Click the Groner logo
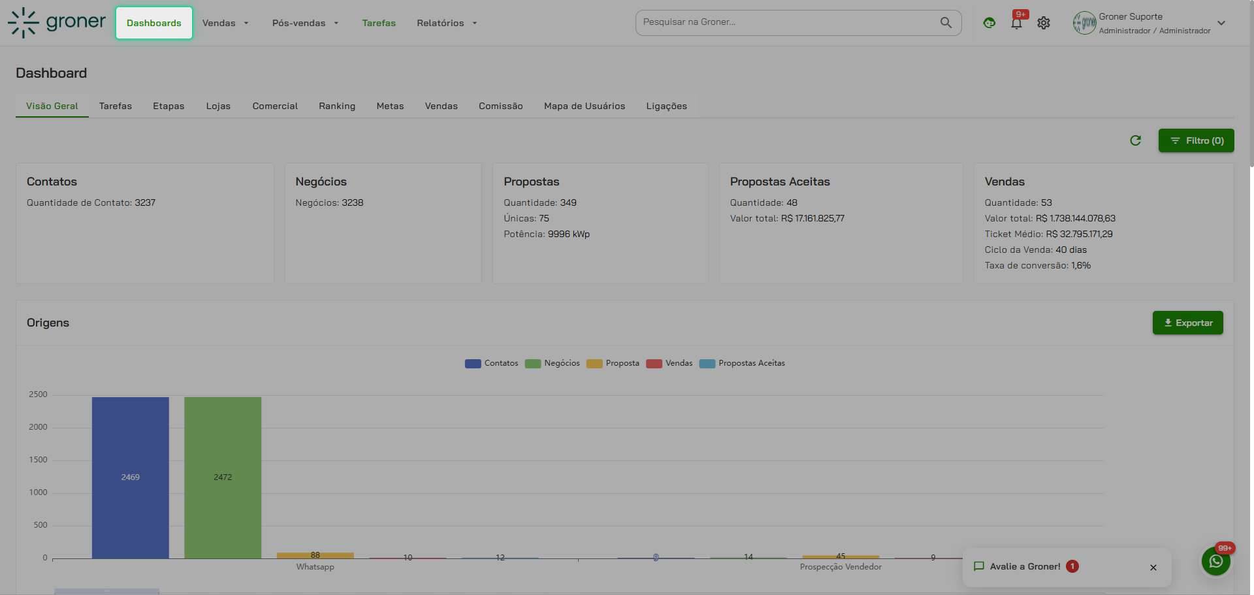Image resolution: width=1254 pixels, height=595 pixels. tap(56, 23)
